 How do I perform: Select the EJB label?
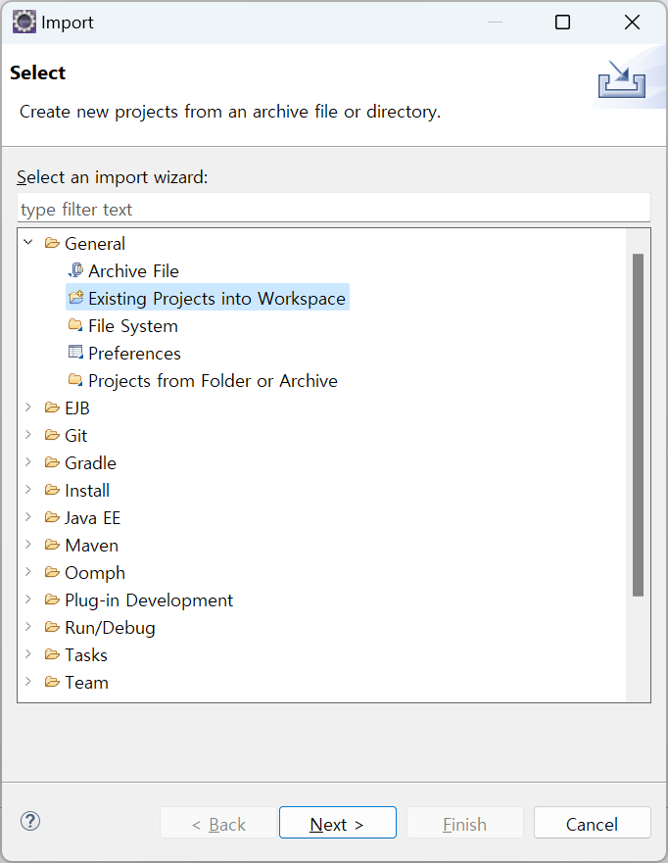77,408
